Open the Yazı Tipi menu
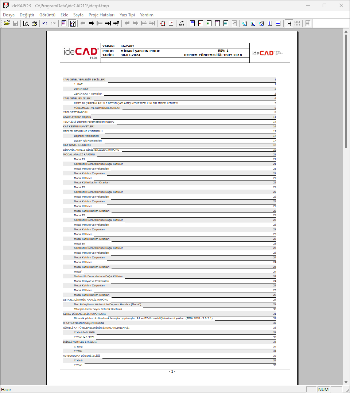The image size is (350, 393). click(127, 15)
